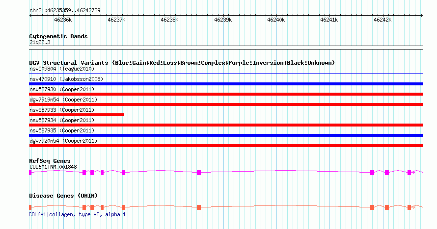Select the RefSeq Genes track title

point(50,161)
